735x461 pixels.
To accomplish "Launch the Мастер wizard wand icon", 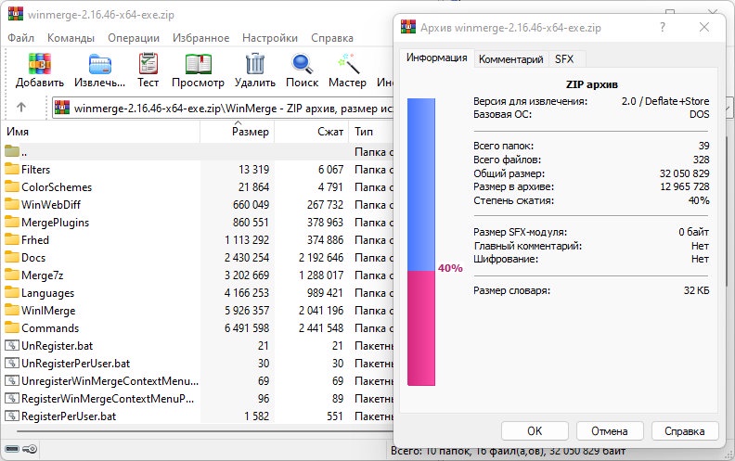I will (x=348, y=64).
